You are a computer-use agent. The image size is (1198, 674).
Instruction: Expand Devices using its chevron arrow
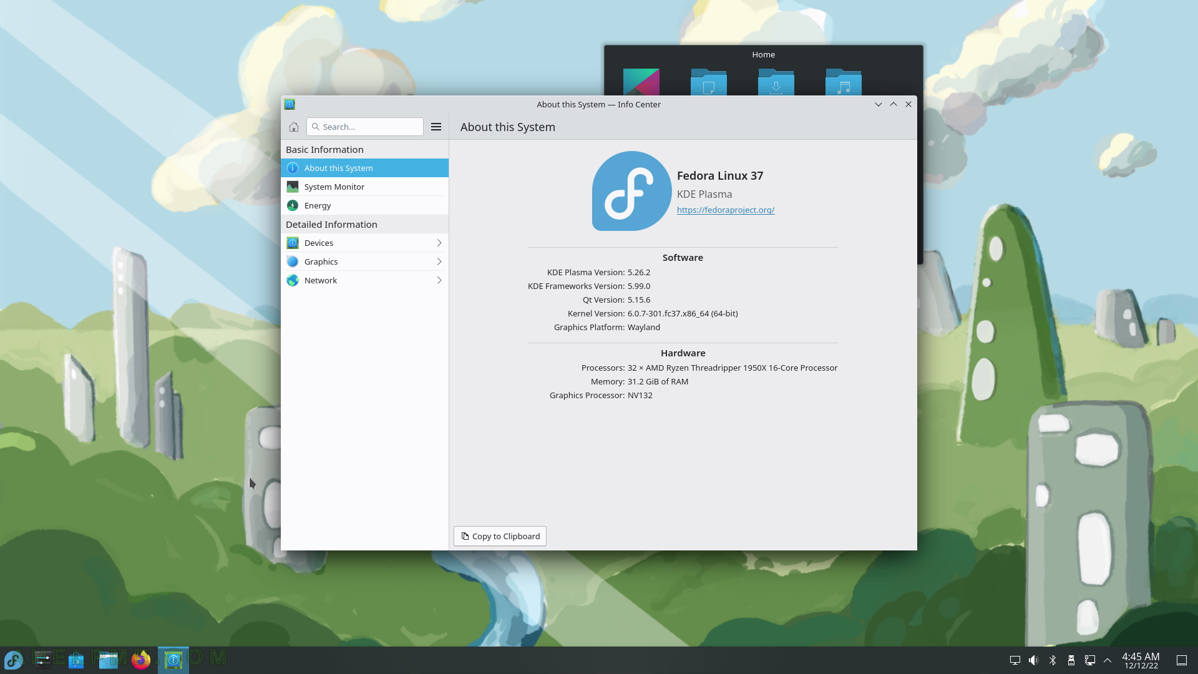439,243
